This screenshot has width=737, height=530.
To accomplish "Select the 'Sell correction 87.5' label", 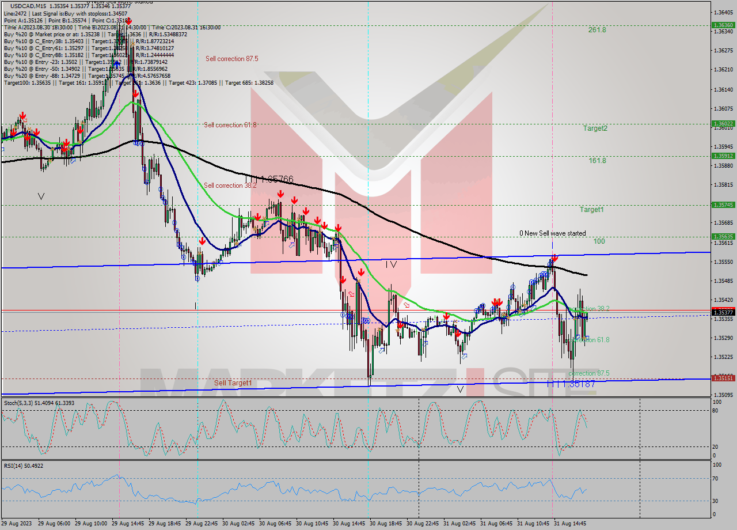I will 232,59.
